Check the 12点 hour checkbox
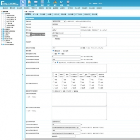140x140 pixels. tap(53, 85)
